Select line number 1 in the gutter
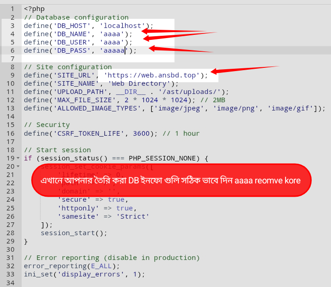Image resolution: width=331 pixels, height=287 pixels. (x=12, y=9)
